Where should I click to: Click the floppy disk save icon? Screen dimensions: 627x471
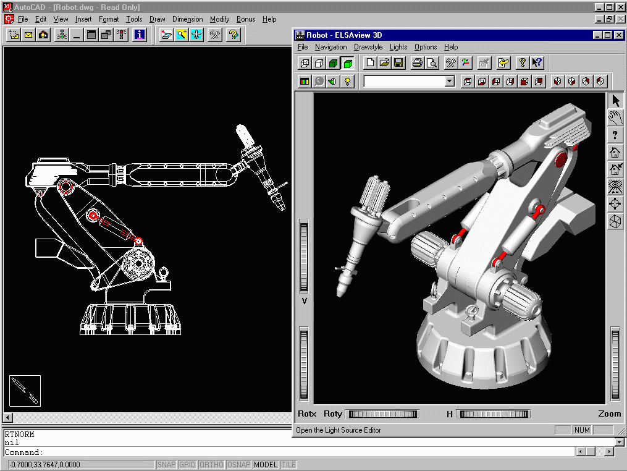coord(398,62)
